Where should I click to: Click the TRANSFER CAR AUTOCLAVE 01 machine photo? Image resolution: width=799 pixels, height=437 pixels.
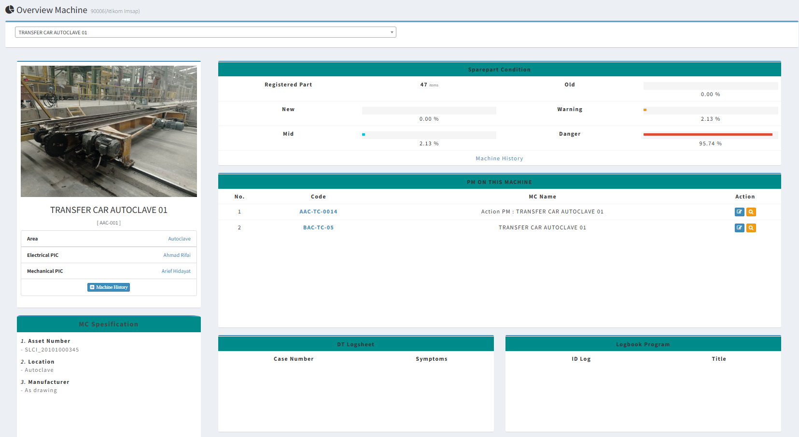pos(109,131)
